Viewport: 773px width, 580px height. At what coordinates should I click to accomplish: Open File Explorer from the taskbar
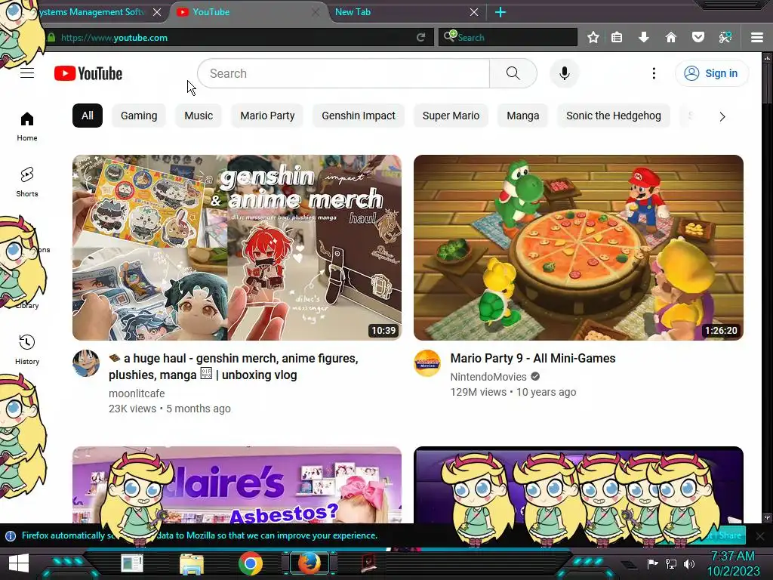(x=191, y=564)
